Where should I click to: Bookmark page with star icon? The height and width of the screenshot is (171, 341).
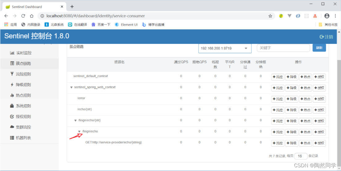(x=270, y=16)
